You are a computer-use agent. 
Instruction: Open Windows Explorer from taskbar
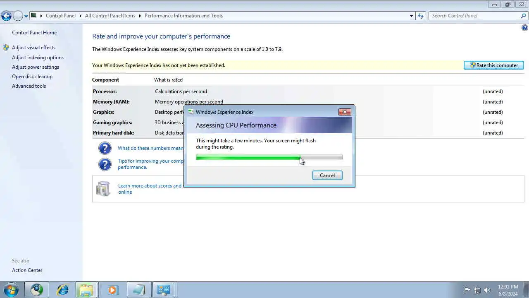(86, 290)
